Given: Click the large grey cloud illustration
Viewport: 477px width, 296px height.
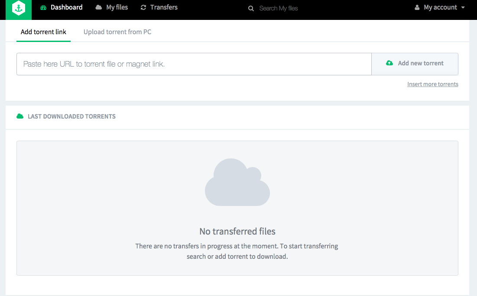Looking at the screenshot, I should 237,182.
